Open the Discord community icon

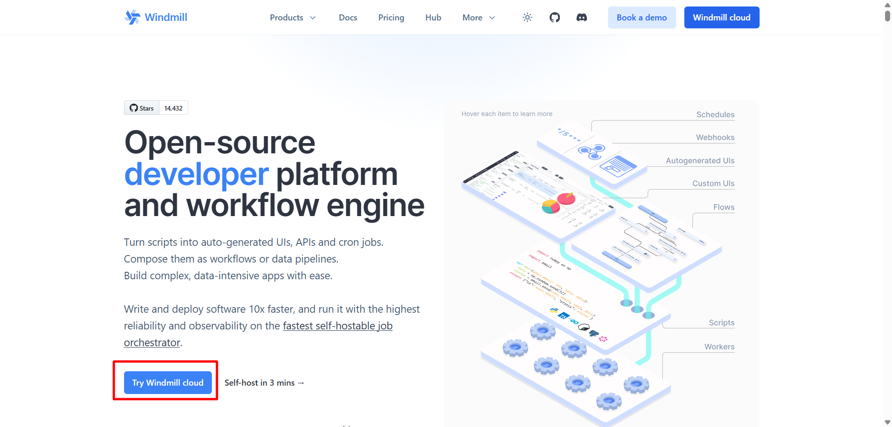coord(582,18)
